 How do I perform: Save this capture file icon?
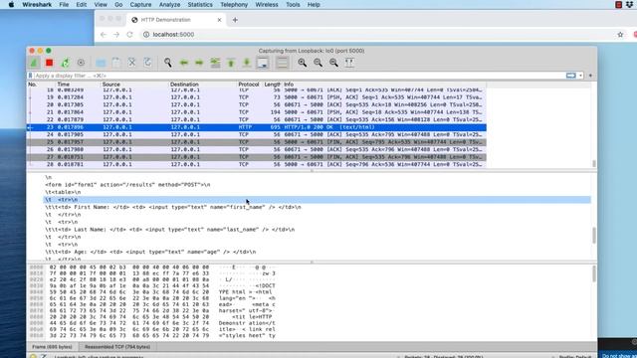coord(116,63)
